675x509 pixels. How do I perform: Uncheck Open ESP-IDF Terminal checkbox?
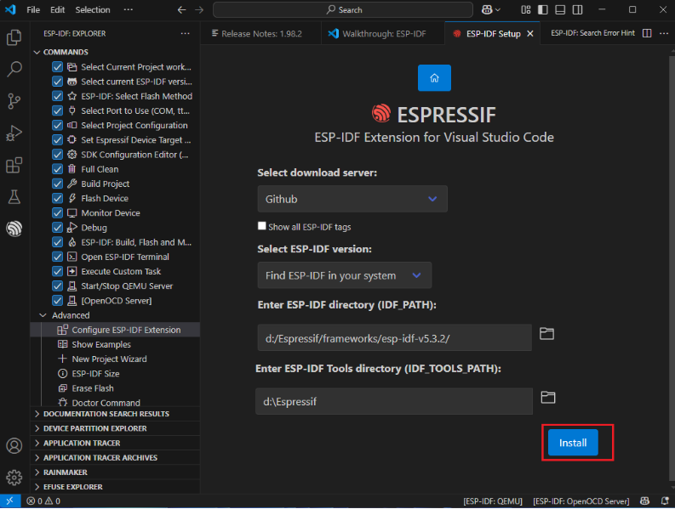[x=57, y=257]
